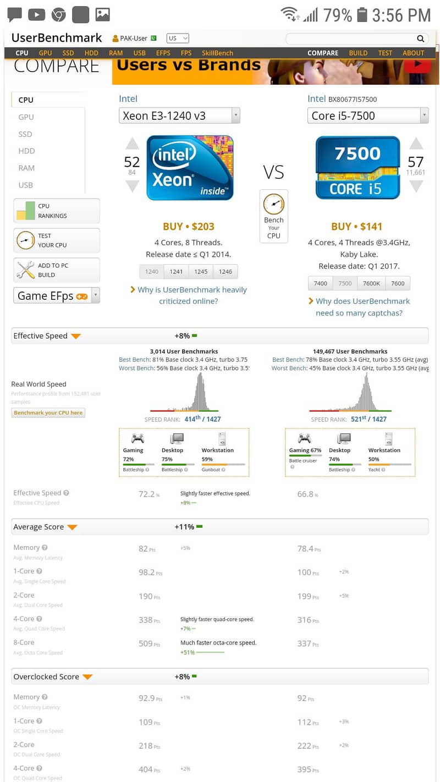Select HDD in the left sidebar

pyautogui.click(x=26, y=151)
